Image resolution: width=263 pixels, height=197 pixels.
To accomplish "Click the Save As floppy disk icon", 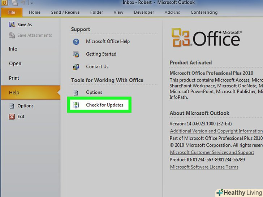I will pyautogui.click(x=12, y=25).
